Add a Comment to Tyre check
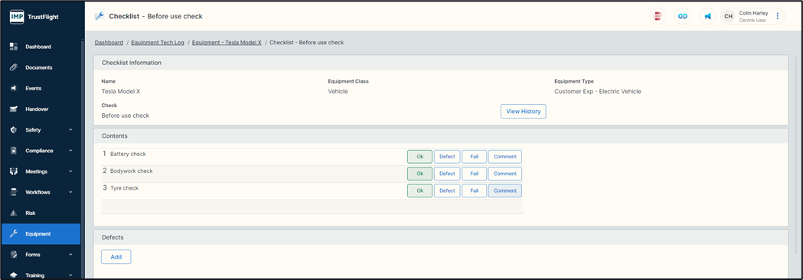 pyautogui.click(x=505, y=190)
